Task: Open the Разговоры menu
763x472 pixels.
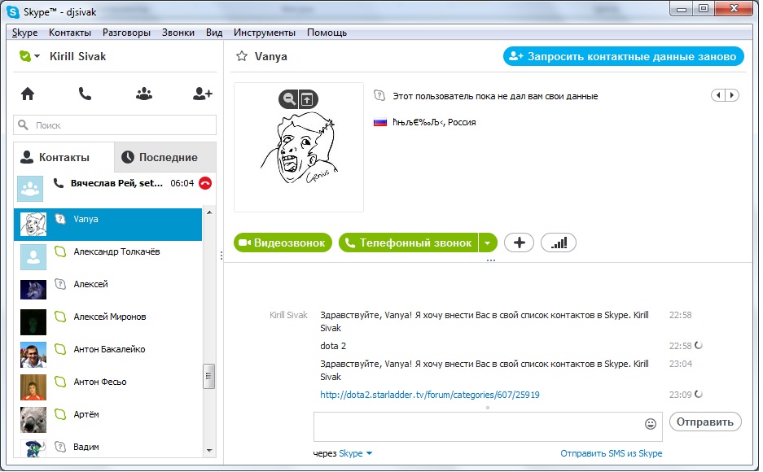Action: [126, 33]
